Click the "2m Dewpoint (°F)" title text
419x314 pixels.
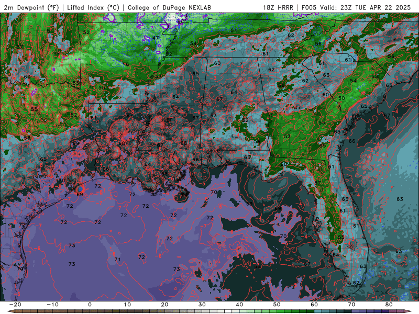(31, 7)
